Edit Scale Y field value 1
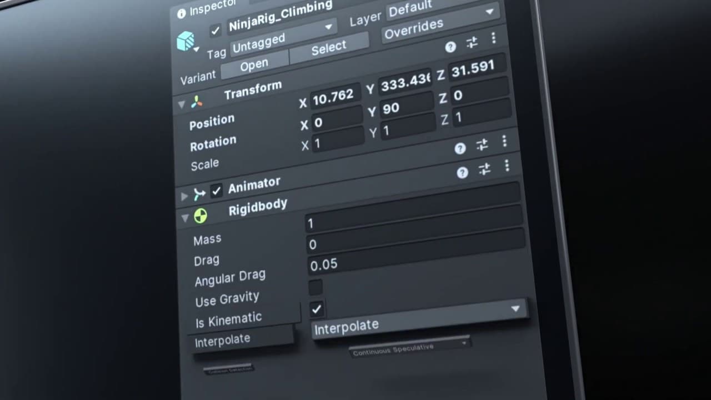711x400 pixels. pos(409,128)
